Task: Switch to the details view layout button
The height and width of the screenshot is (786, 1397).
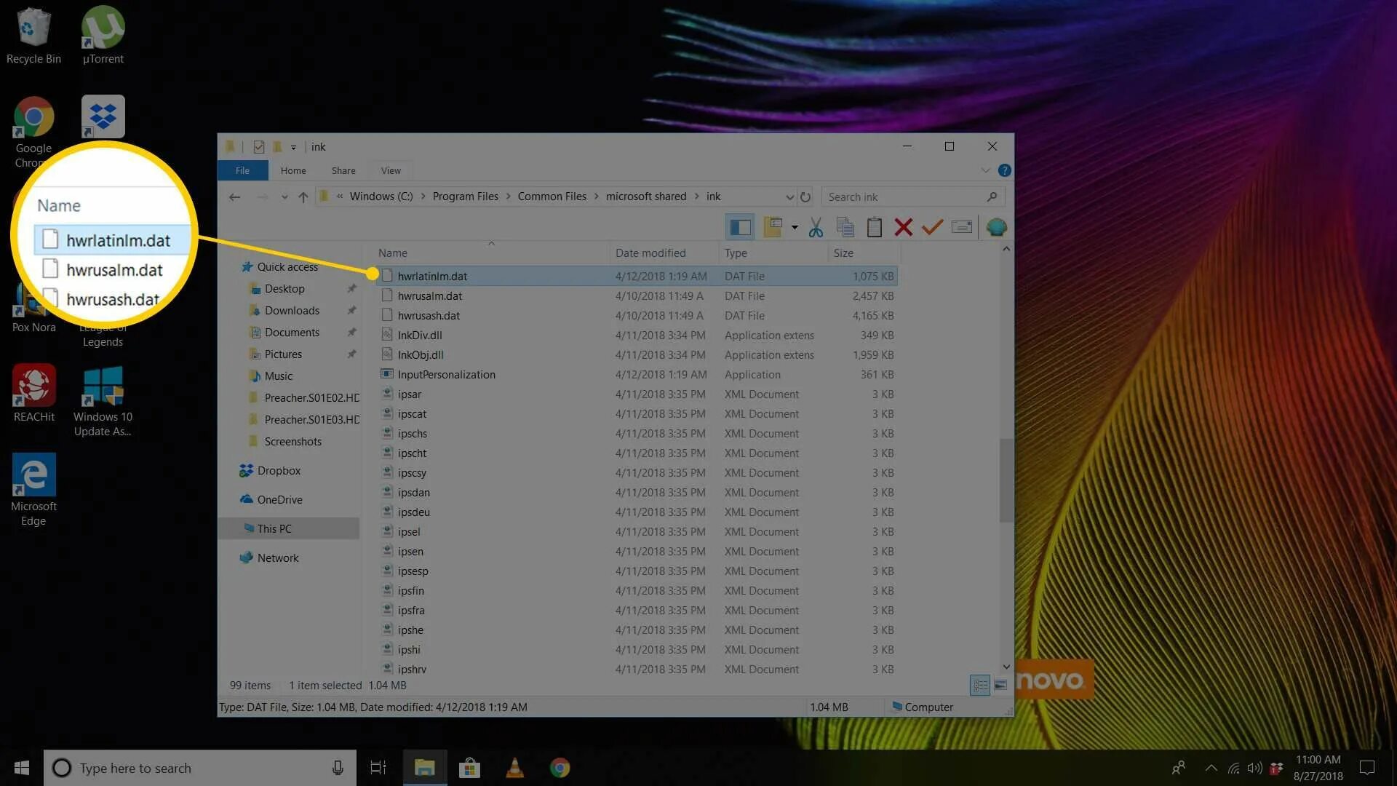Action: point(979,685)
